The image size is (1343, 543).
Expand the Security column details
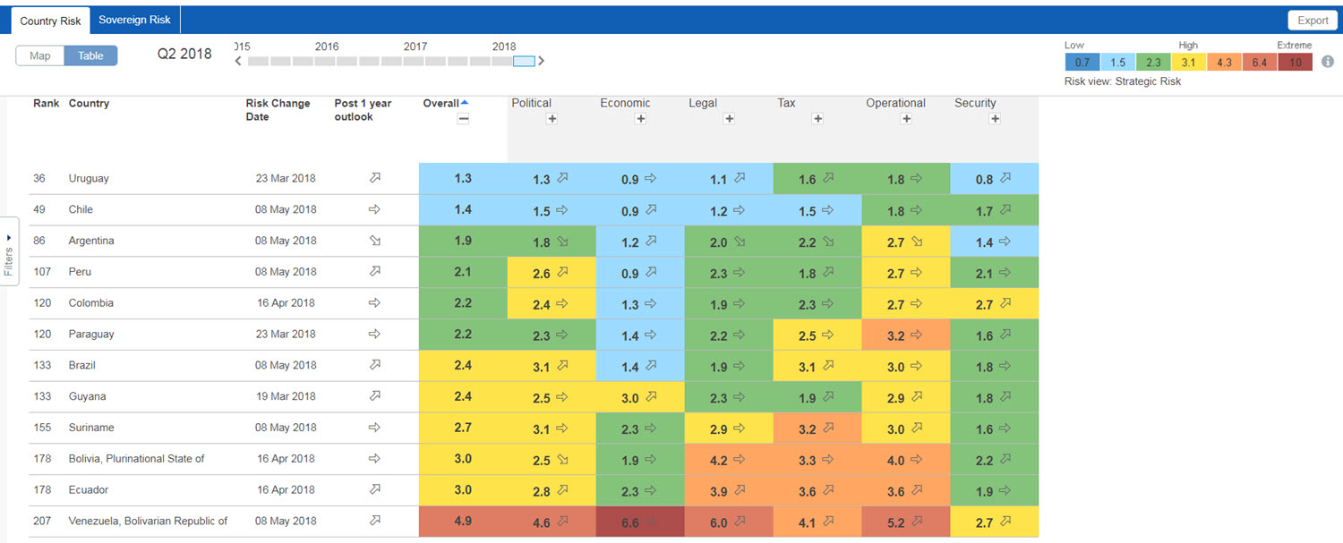[x=995, y=119]
